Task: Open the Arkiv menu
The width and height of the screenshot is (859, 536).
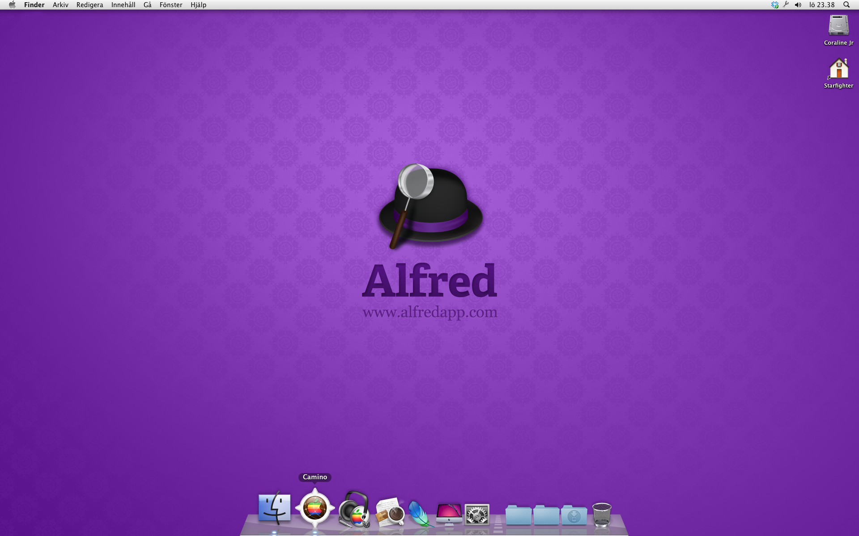Action: point(60,5)
